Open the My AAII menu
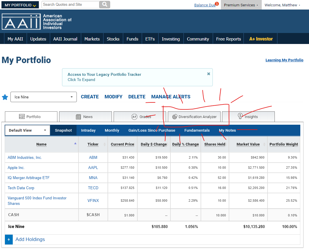This screenshot has height=252, width=309. pyautogui.click(x=15, y=39)
